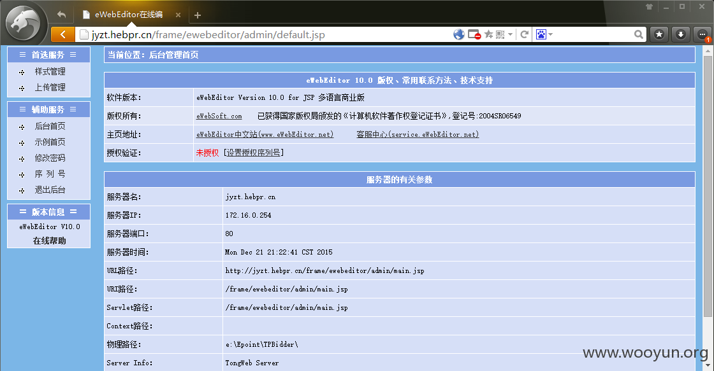Click the eWebEditor V10.0 version text

pos(49,227)
